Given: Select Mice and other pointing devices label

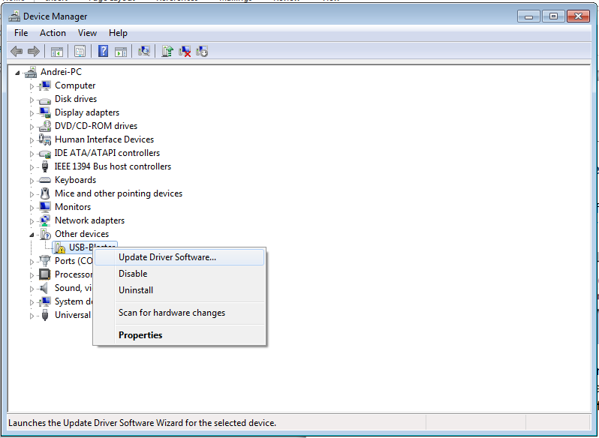Looking at the screenshot, I should [x=119, y=193].
